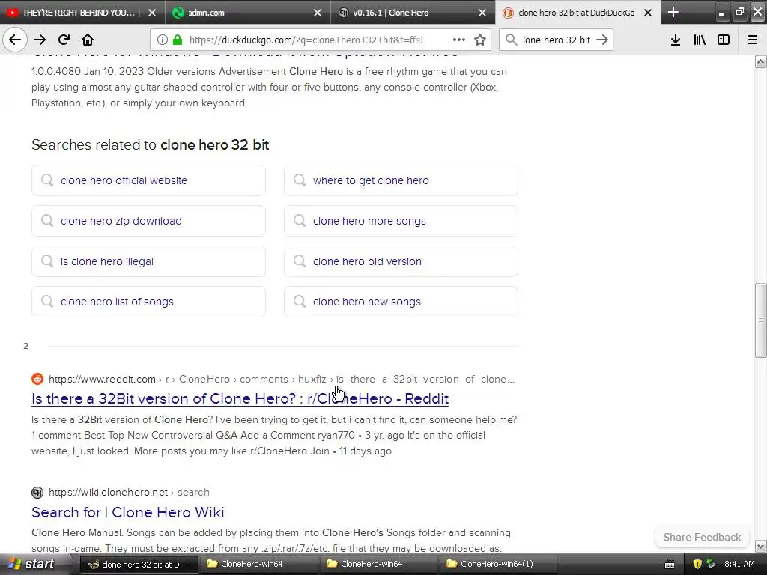Click the search box with lone hero 32 bit

557,40
